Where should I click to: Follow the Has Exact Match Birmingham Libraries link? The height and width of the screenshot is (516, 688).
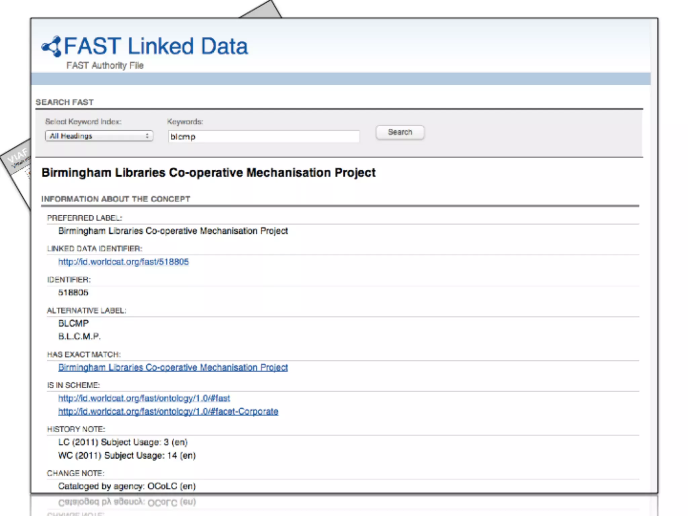[x=173, y=367]
